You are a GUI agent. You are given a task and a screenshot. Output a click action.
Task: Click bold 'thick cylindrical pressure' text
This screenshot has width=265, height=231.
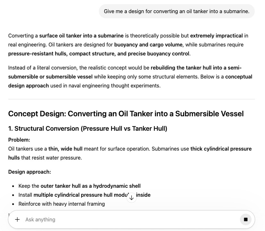[x=221, y=149]
